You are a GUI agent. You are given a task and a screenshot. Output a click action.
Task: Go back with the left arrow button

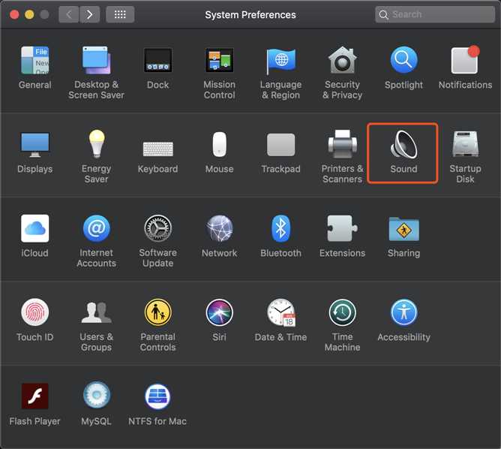point(69,14)
